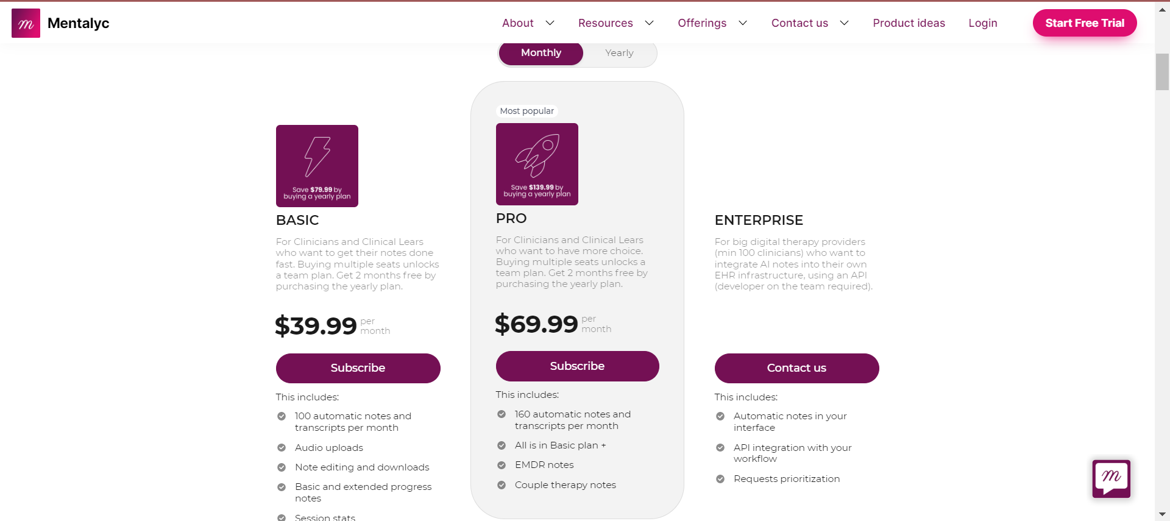Click the Start Free Trial button
The height and width of the screenshot is (521, 1170).
click(1085, 23)
